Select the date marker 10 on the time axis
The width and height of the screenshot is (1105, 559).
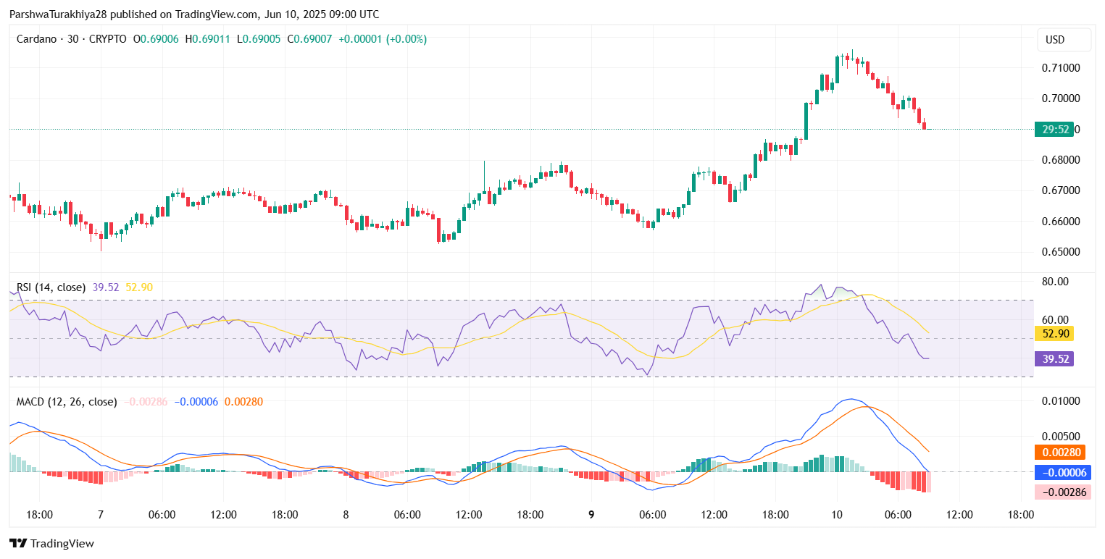[837, 515]
